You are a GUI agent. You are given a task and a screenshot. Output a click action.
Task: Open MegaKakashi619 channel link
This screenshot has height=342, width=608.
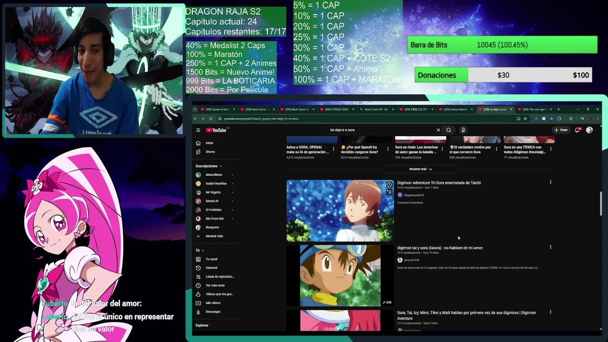(414, 195)
